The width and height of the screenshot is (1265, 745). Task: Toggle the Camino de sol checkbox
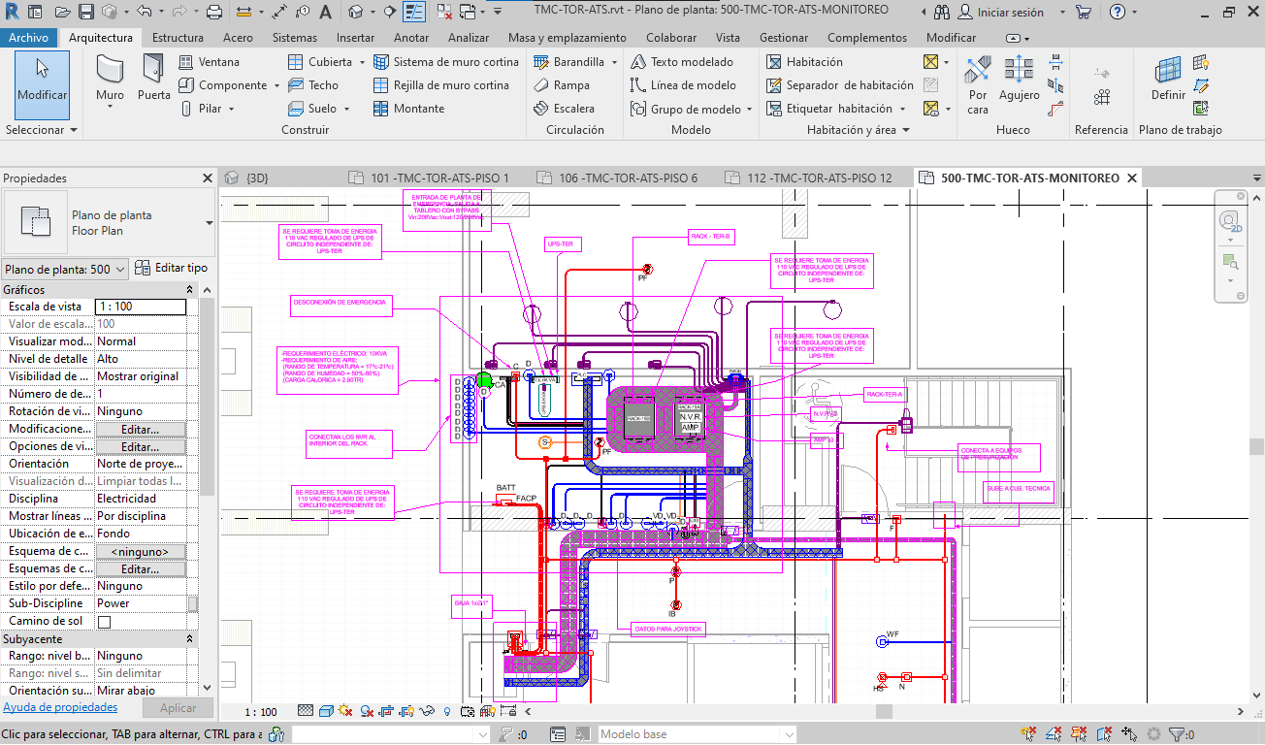[x=105, y=622]
